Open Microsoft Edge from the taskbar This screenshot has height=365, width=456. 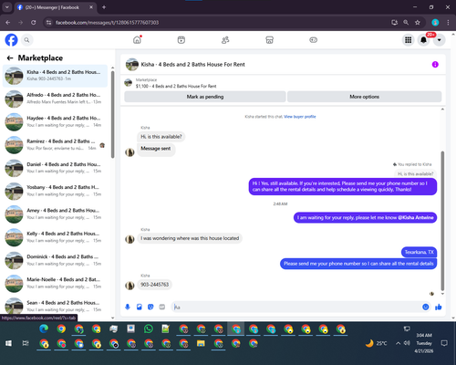(44, 328)
